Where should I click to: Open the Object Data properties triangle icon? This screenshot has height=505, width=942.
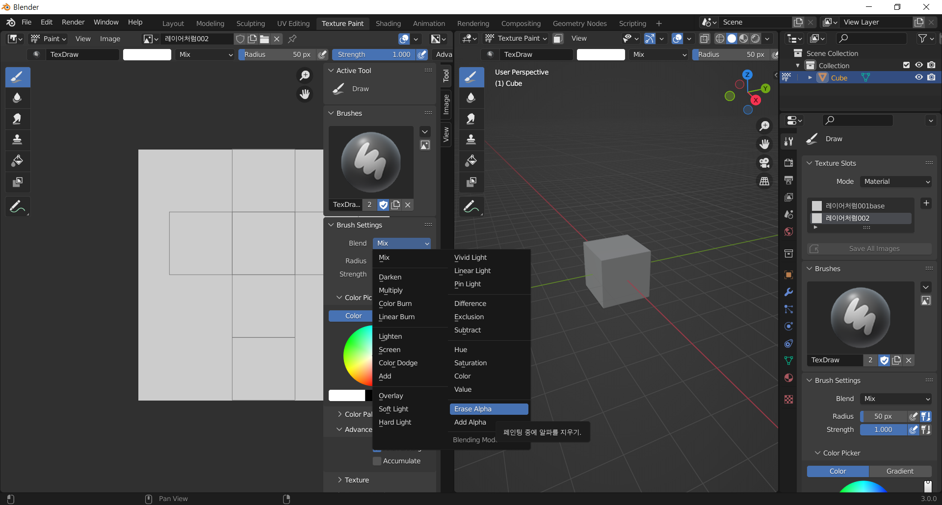pyautogui.click(x=788, y=360)
